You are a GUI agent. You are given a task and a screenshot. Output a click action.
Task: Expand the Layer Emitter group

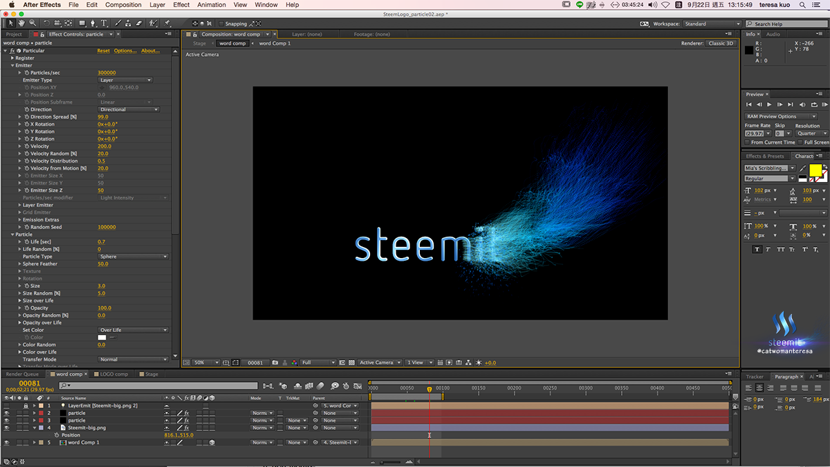coord(20,205)
